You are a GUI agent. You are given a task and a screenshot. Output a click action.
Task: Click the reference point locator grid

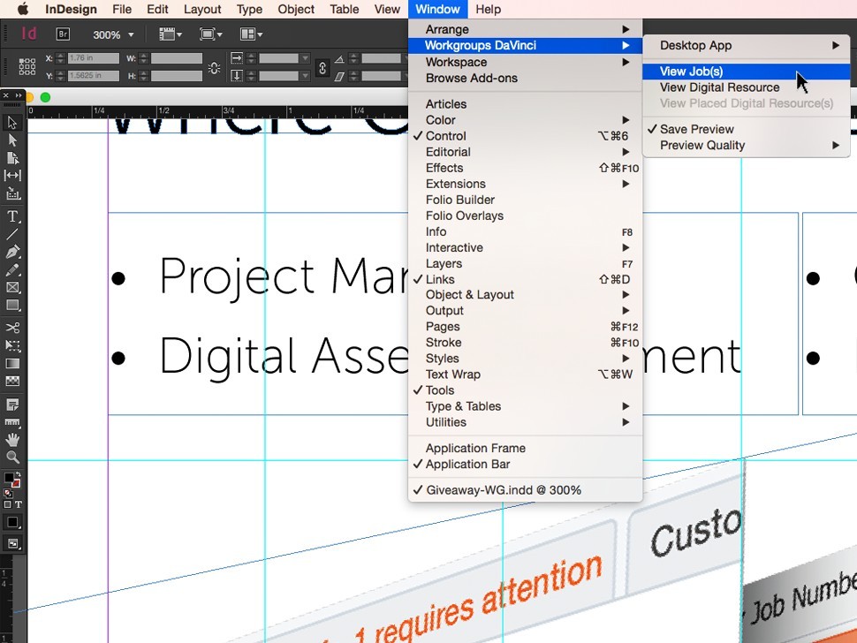pyautogui.click(x=27, y=66)
